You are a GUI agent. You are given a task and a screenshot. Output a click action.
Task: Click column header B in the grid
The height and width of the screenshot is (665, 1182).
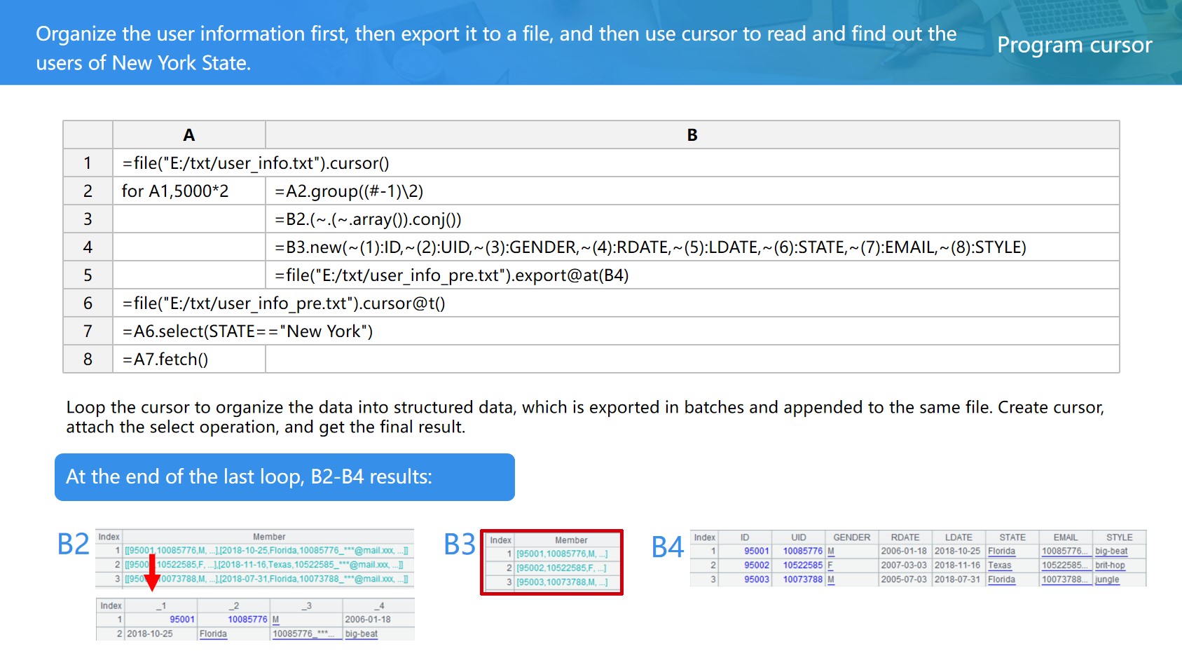[692, 135]
